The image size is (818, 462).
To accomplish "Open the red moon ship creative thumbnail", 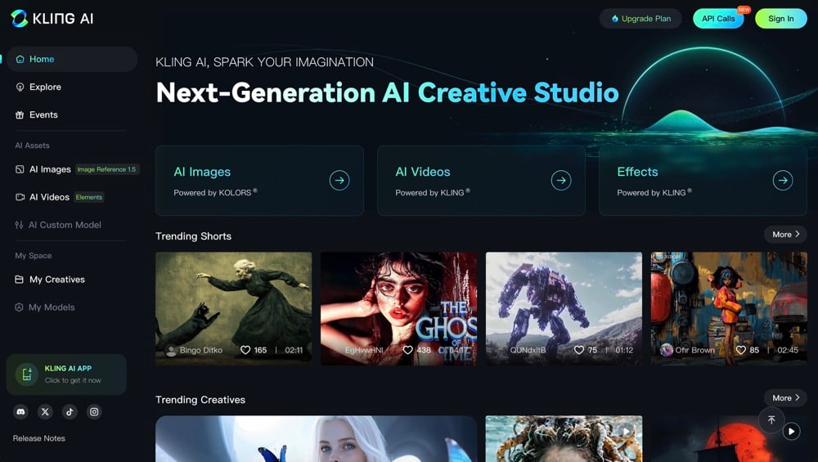I will (x=729, y=441).
